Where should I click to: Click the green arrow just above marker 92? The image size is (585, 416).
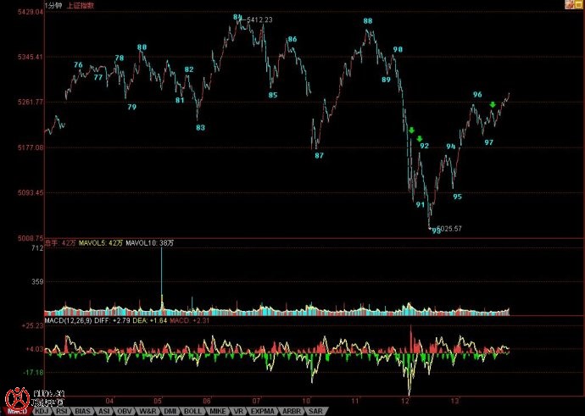(x=419, y=138)
